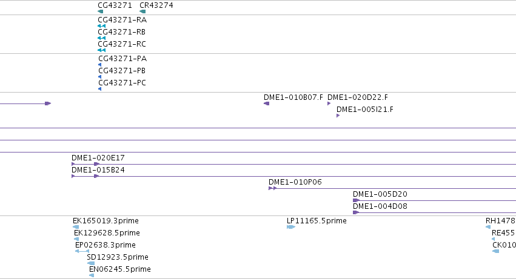This screenshot has height=279, width=516.
Task: Select EN06245.5prime EST label
Action: point(120,269)
